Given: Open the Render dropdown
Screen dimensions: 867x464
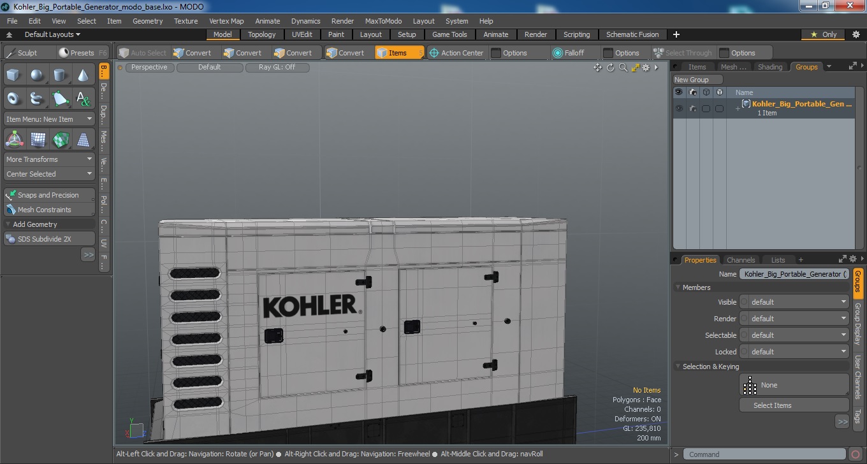Looking at the screenshot, I should click(794, 319).
